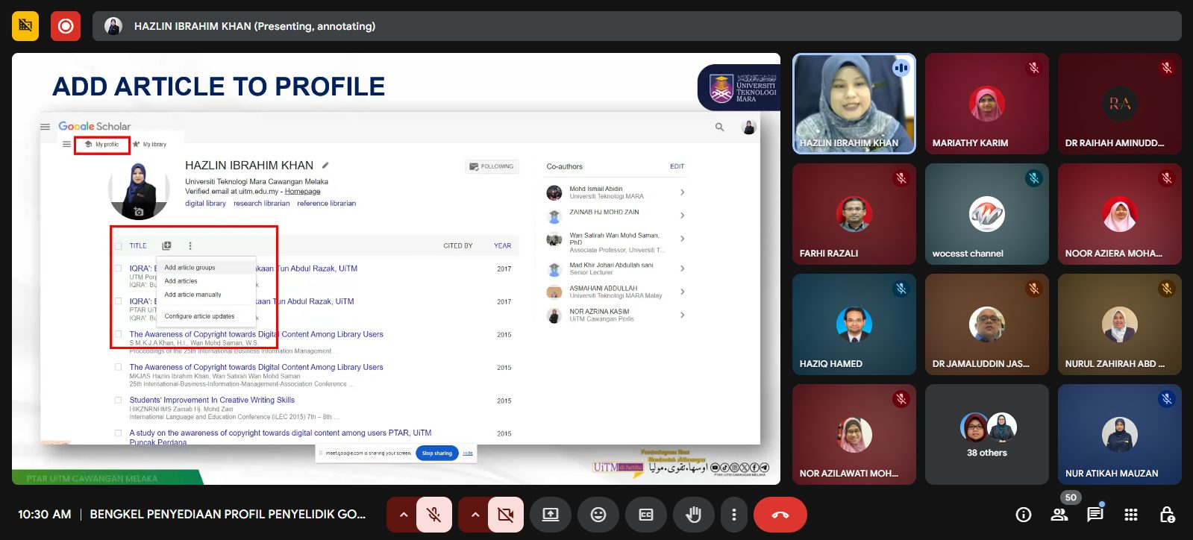Turn on closed captions
Image resolution: width=1193 pixels, height=540 pixels.
(645, 515)
